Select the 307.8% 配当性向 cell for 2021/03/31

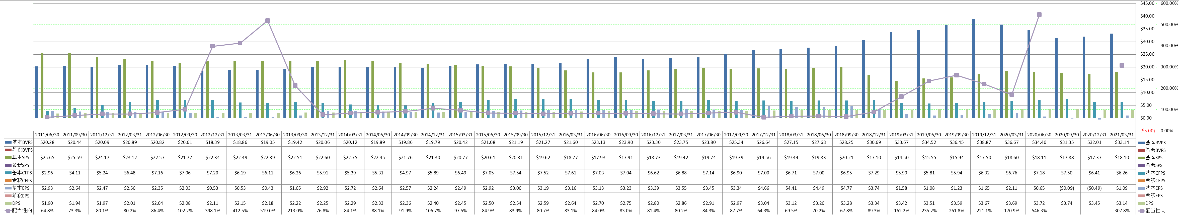[1122, 211]
